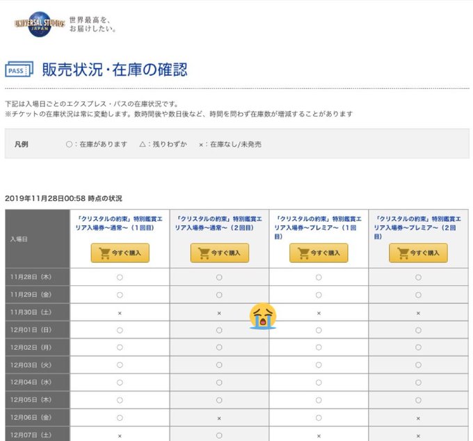Click the 世界最高を、お届けしたい。 tagline
The width and height of the screenshot is (473, 441).
click(x=93, y=24)
